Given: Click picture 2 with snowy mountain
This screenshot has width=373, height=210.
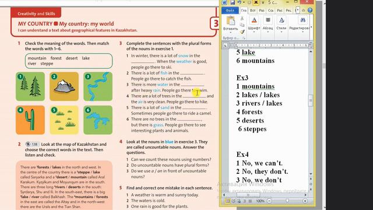Looking at the screenshot, I should pos(64,86).
